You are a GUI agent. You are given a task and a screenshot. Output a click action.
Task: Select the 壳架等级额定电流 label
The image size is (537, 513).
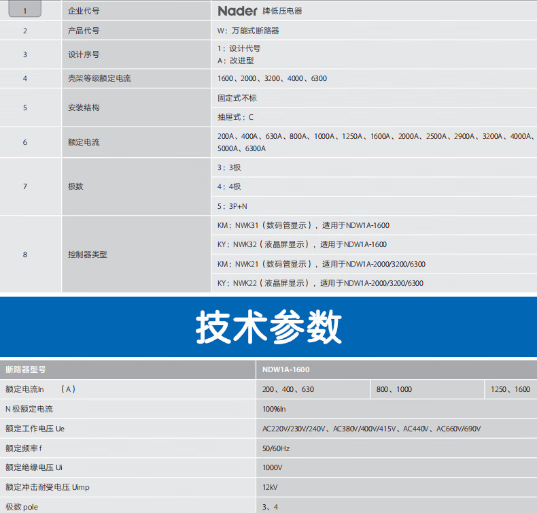pyautogui.click(x=99, y=78)
